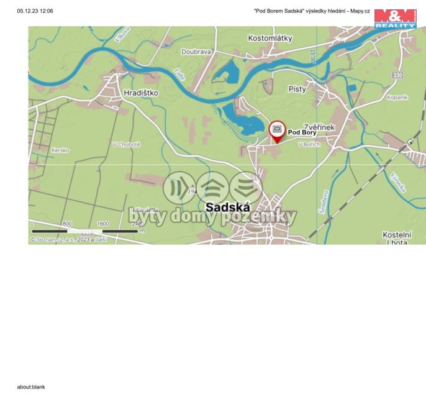Select the Hradištko label on map
Image resolution: width=426 pixels, height=399 pixels.
(141, 93)
